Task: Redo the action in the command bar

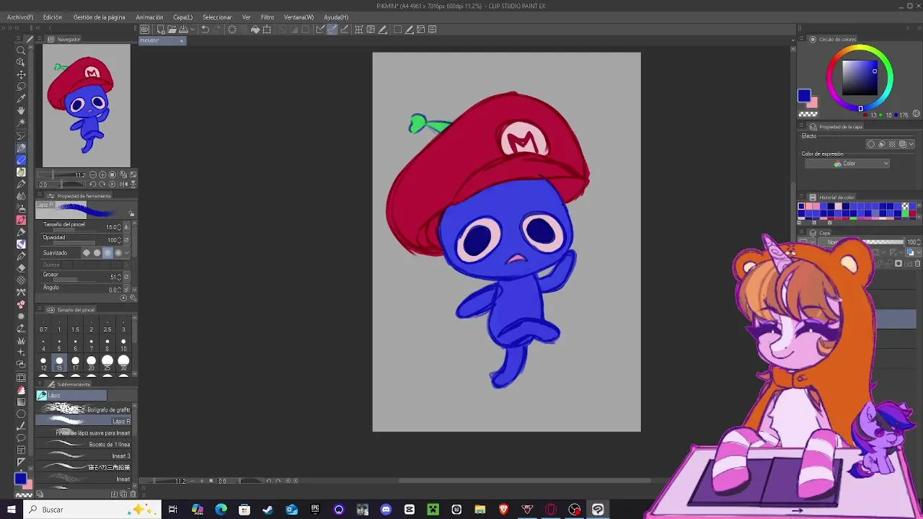Action: (x=217, y=30)
